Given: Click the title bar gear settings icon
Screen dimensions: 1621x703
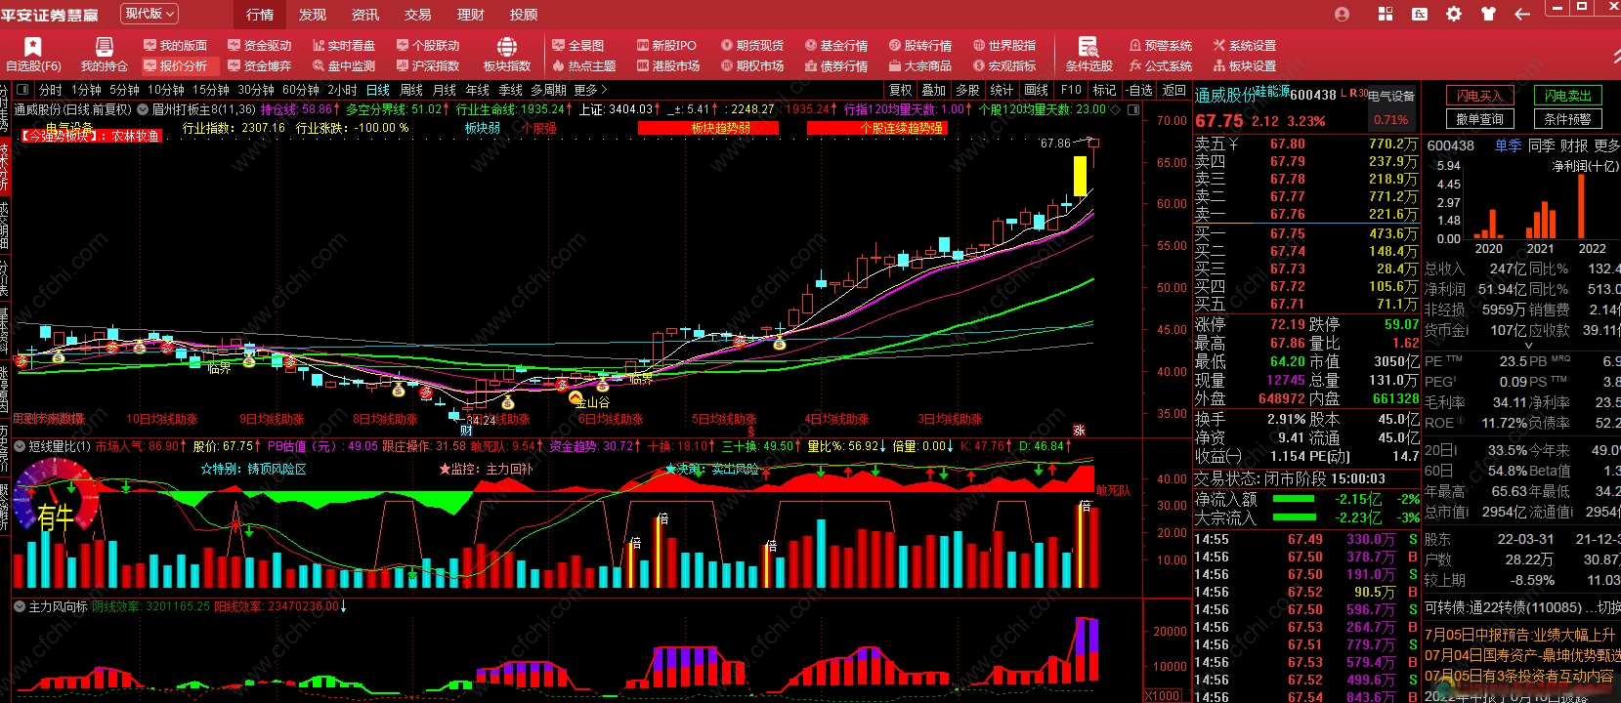Looking at the screenshot, I should tap(1454, 14).
